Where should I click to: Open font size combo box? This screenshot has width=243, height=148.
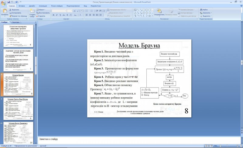point(70,11)
